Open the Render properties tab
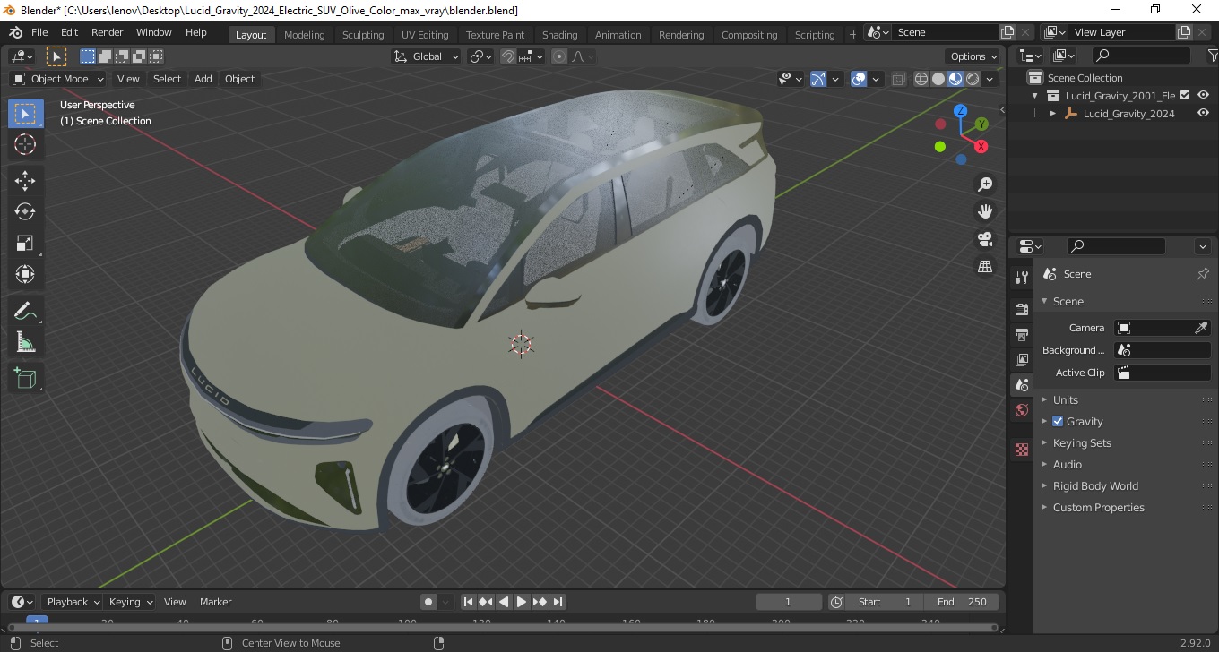 coord(1022,309)
